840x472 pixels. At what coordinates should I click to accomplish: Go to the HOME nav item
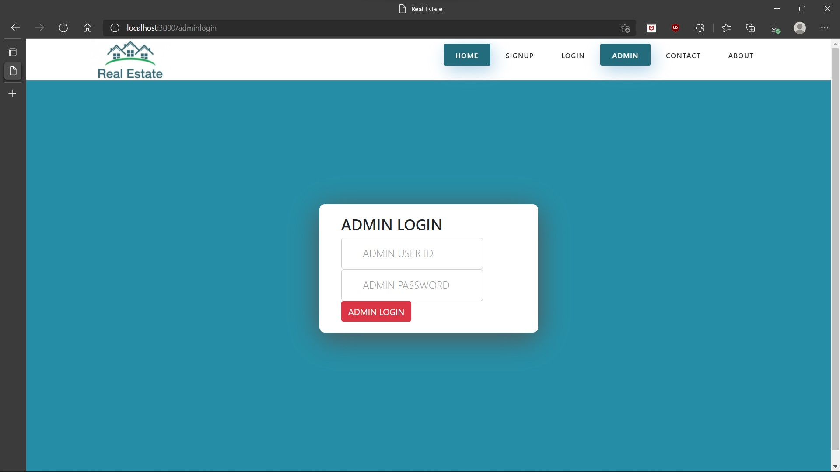coord(467,55)
